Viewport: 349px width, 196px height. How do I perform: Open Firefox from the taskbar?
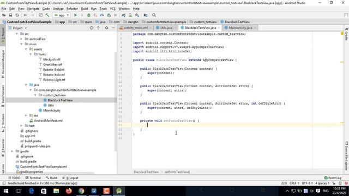pyautogui.click(x=69, y=191)
